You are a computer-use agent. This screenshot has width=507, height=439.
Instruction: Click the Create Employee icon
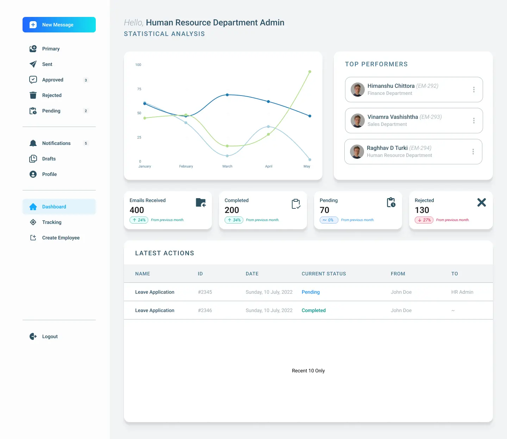coord(33,238)
